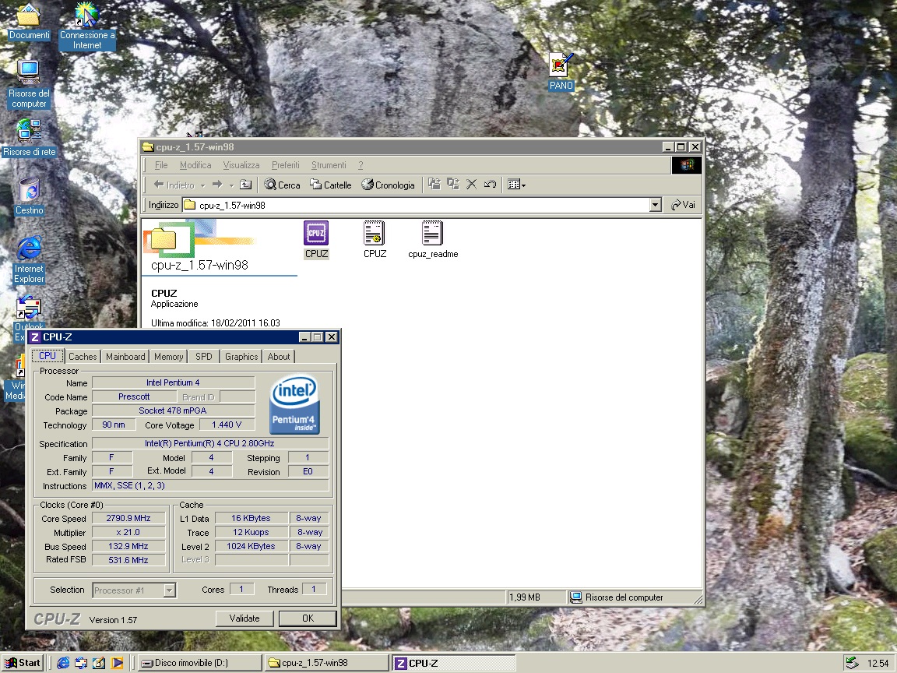Image resolution: width=897 pixels, height=673 pixels.
Task: Click the Undo toolbar icon
Action: pyautogui.click(x=490, y=185)
